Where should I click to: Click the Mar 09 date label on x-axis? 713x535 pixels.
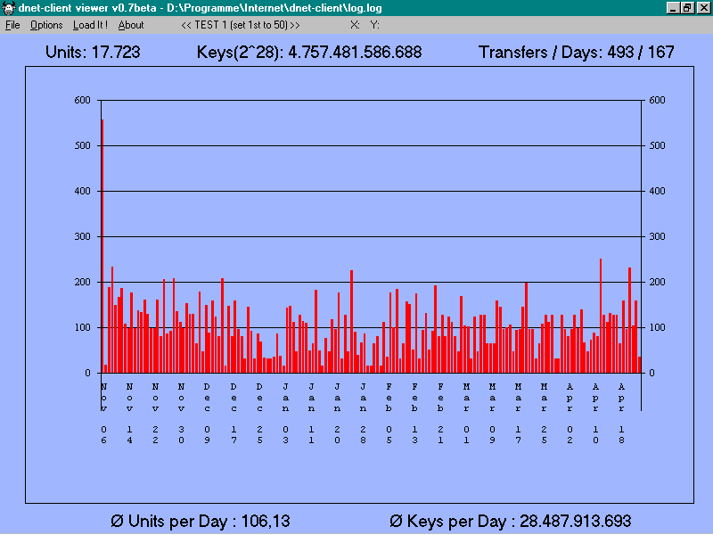pos(492,413)
